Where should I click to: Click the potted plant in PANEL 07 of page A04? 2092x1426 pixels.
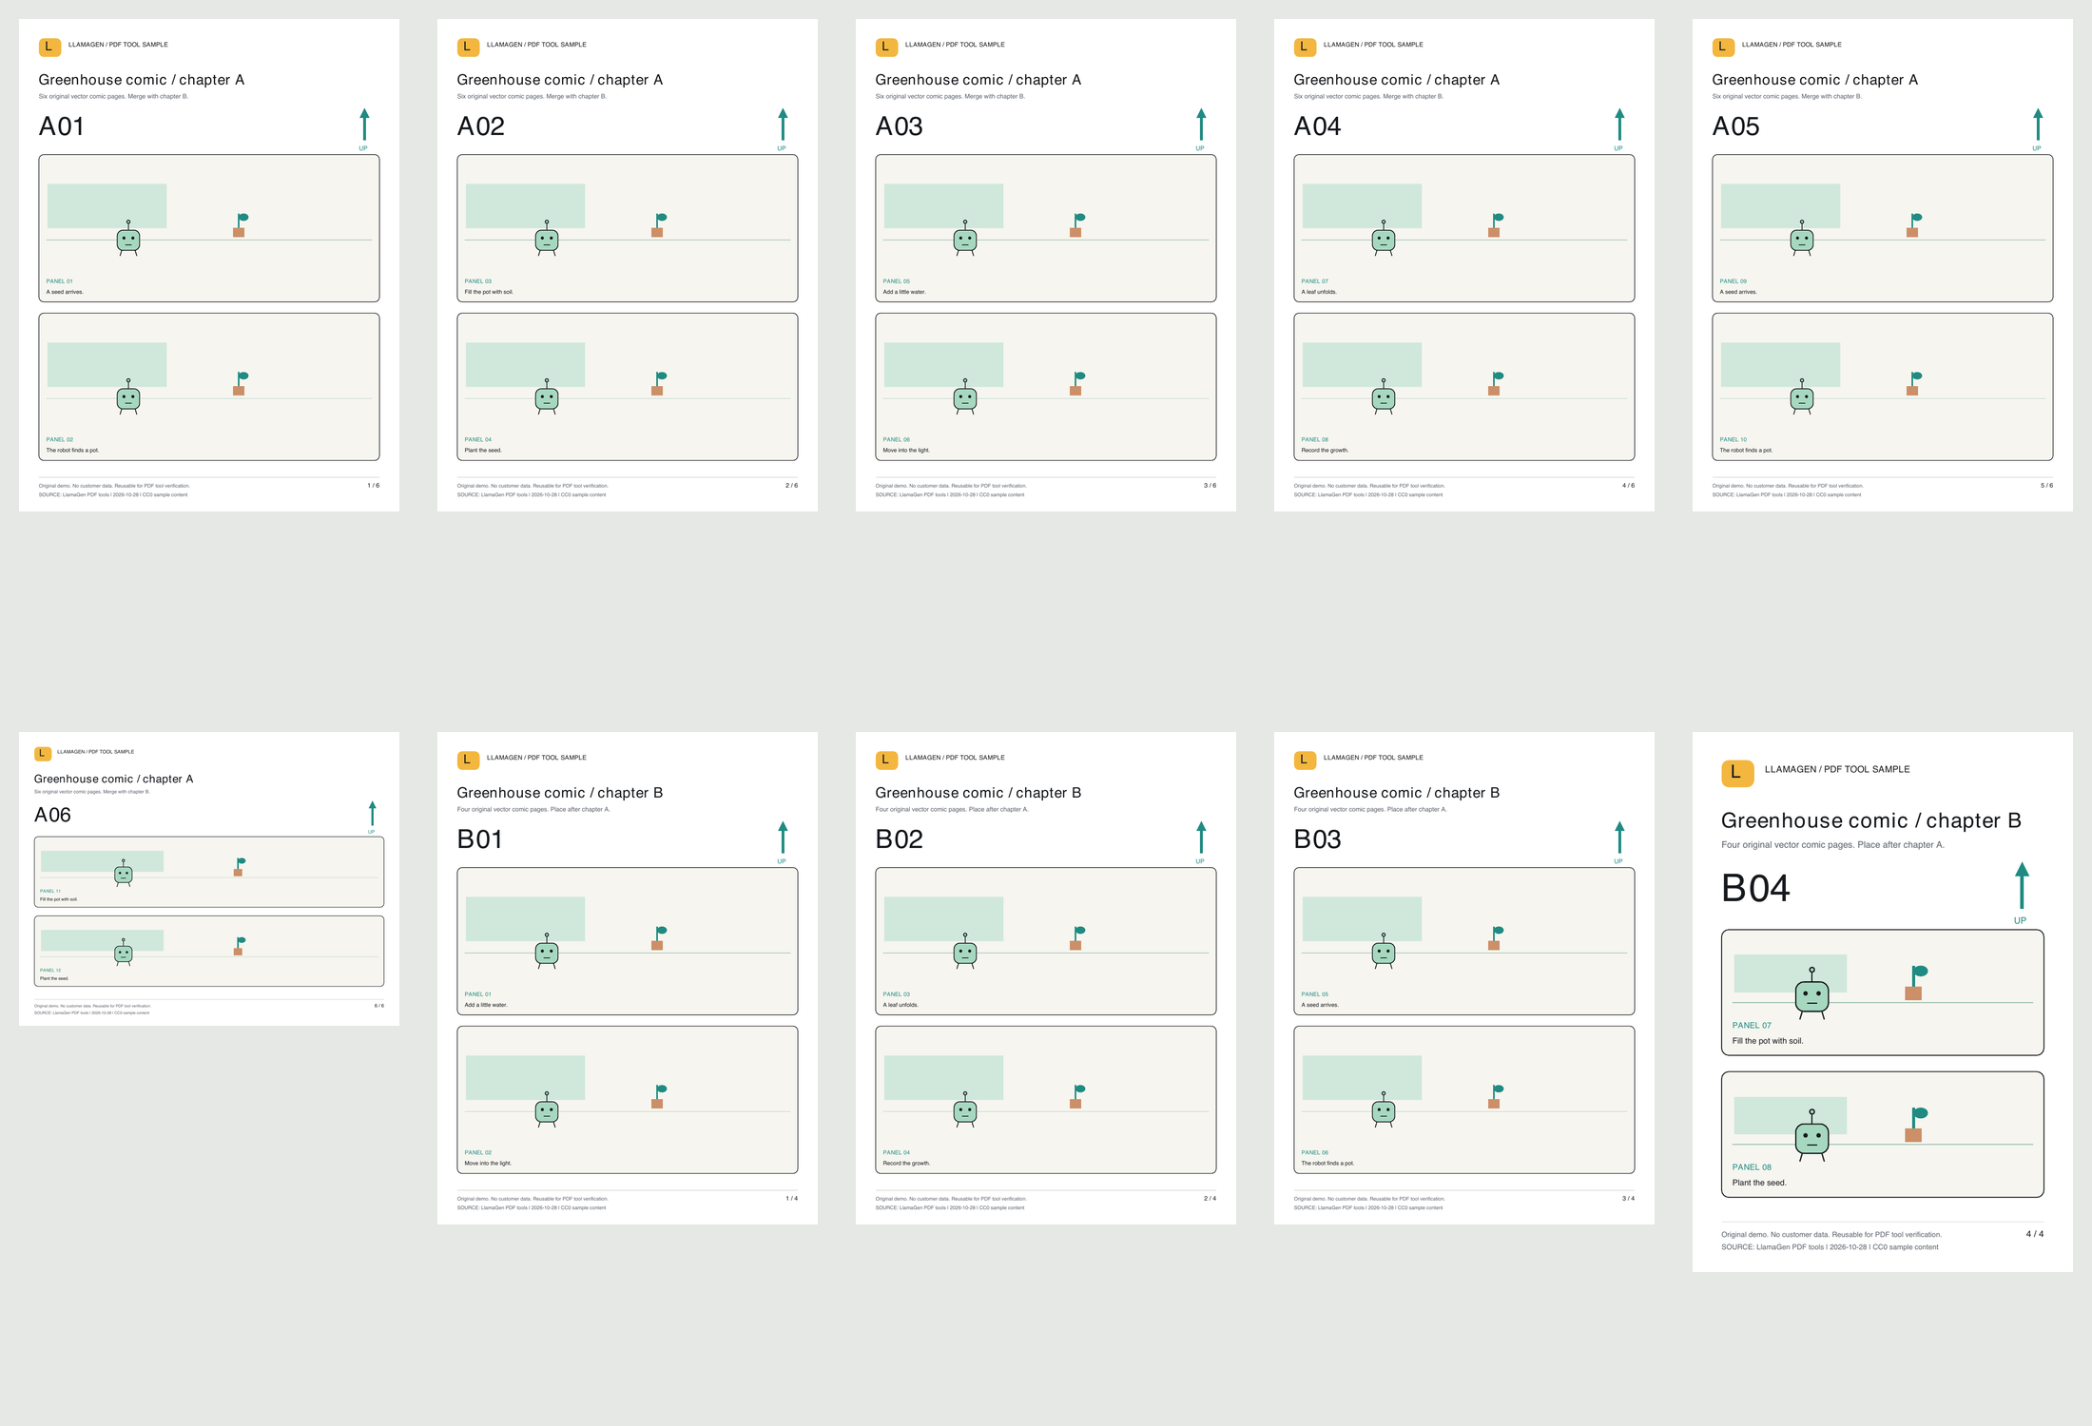point(1495,225)
